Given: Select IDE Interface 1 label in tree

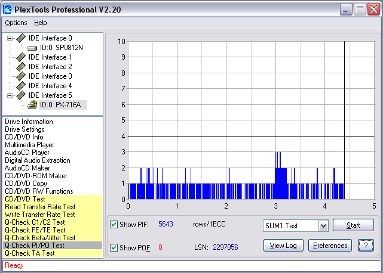Looking at the screenshot, I should tap(50, 57).
